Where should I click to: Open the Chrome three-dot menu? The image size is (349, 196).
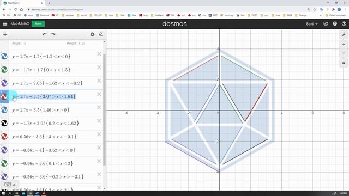pyautogui.click(x=345, y=10)
